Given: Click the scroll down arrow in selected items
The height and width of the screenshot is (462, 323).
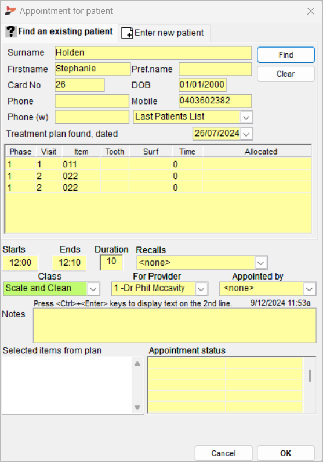Looking at the screenshot, I should pyautogui.click(x=137, y=407).
